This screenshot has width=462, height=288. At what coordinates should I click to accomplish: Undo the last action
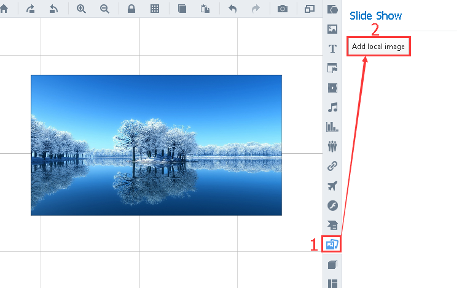coord(232,9)
